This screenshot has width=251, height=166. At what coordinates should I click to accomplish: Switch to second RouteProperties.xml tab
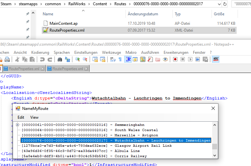68,69
